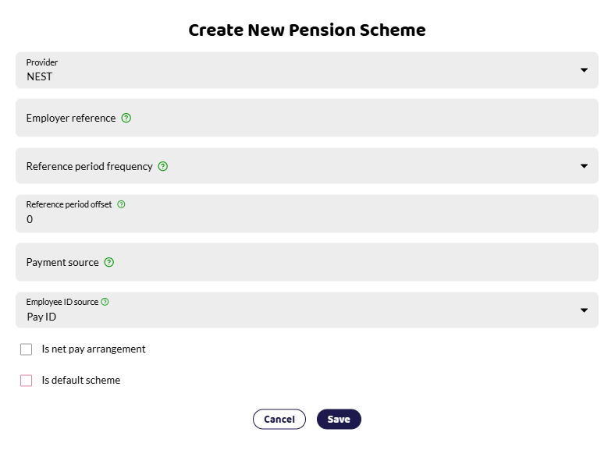Click the Is default scheme label text
The height and width of the screenshot is (450, 615).
[81, 381]
